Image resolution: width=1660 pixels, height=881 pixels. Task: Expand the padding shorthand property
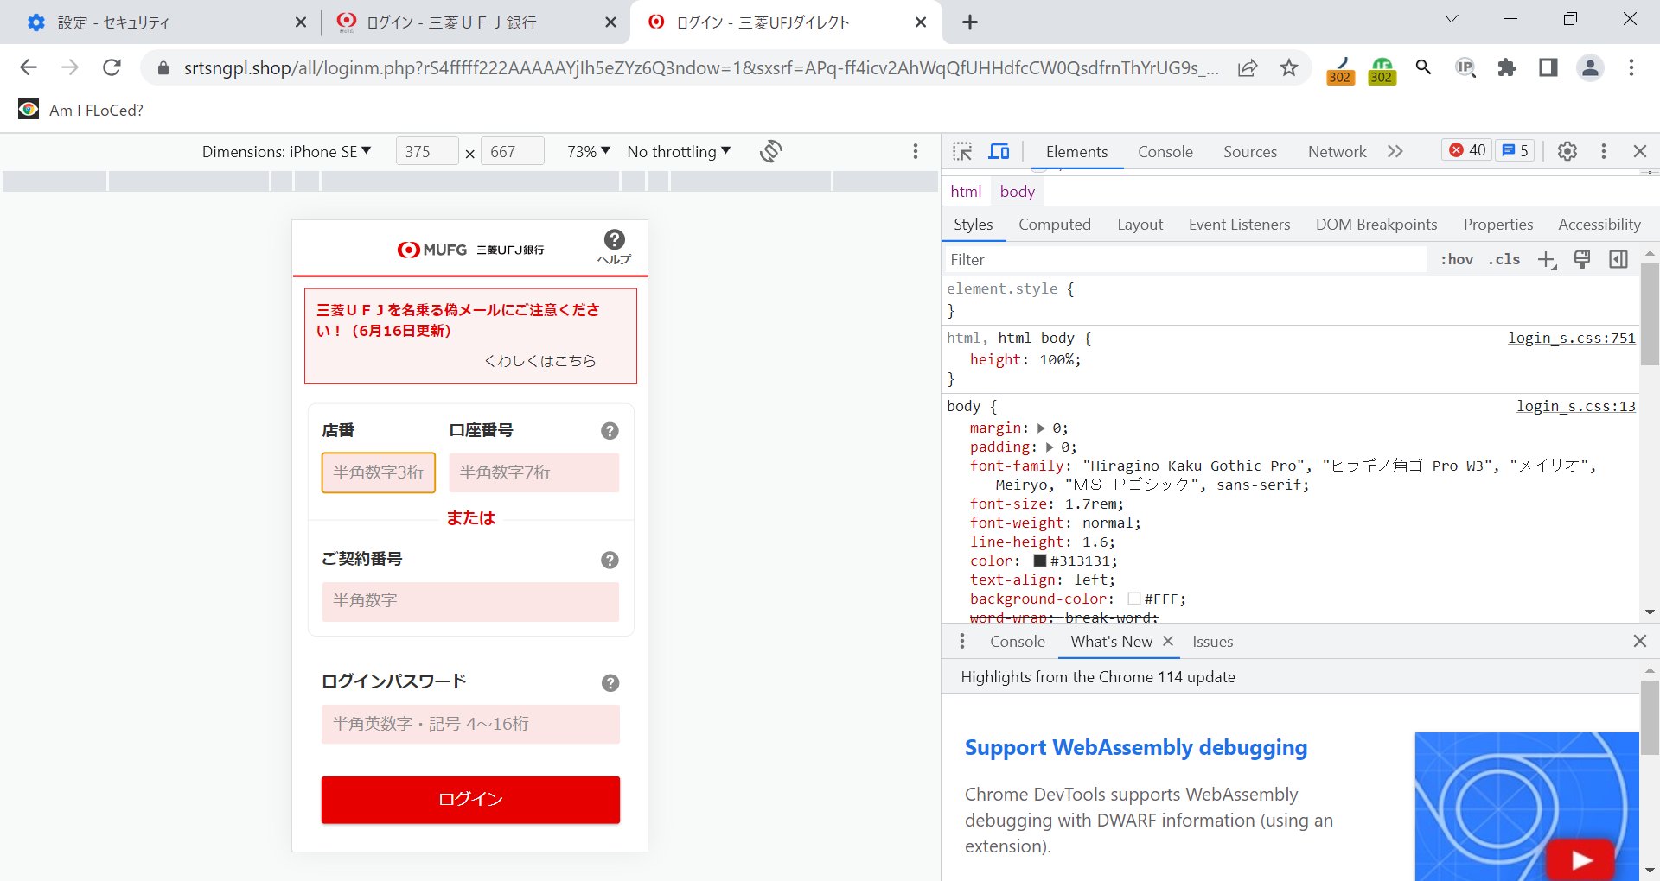coord(1050,447)
